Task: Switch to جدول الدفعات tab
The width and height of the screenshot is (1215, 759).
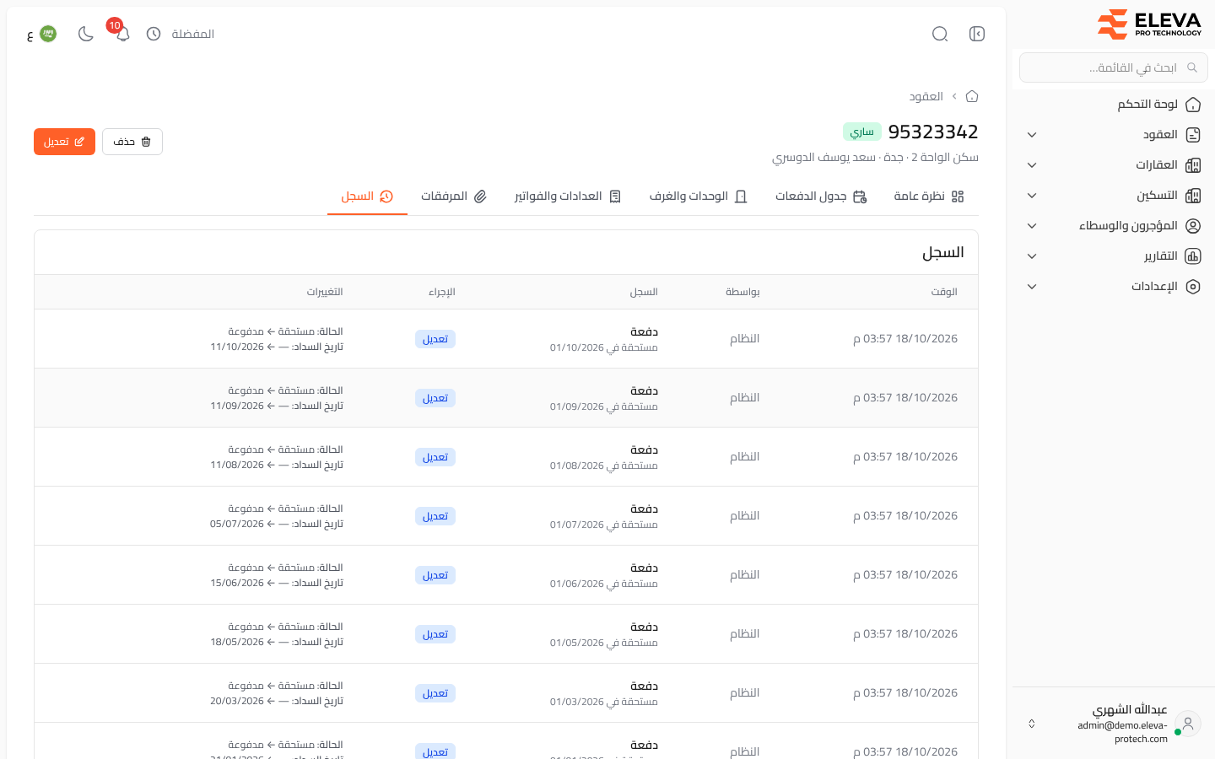Action: 821,196
